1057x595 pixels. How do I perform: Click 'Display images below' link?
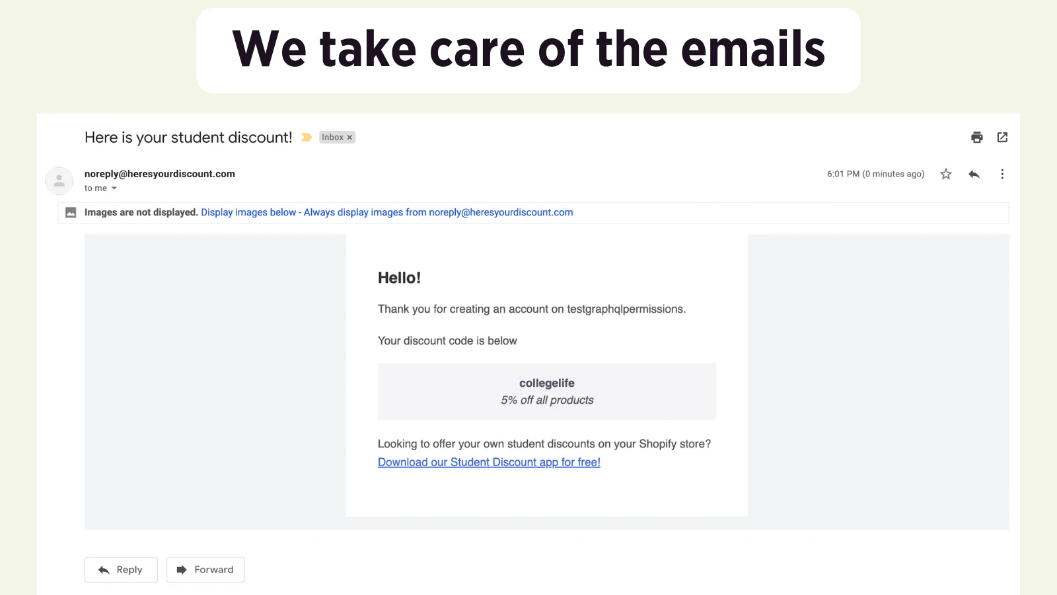click(248, 212)
